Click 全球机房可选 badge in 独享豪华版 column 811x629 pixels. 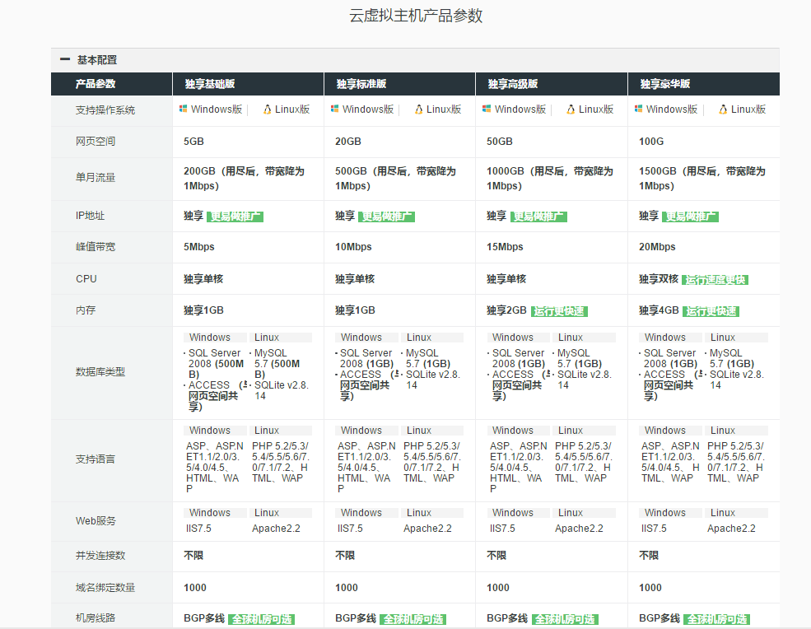pos(716,619)
